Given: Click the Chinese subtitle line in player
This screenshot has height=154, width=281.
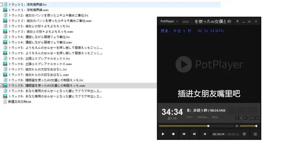Looking at the screenshot, I should pos(209,94).
